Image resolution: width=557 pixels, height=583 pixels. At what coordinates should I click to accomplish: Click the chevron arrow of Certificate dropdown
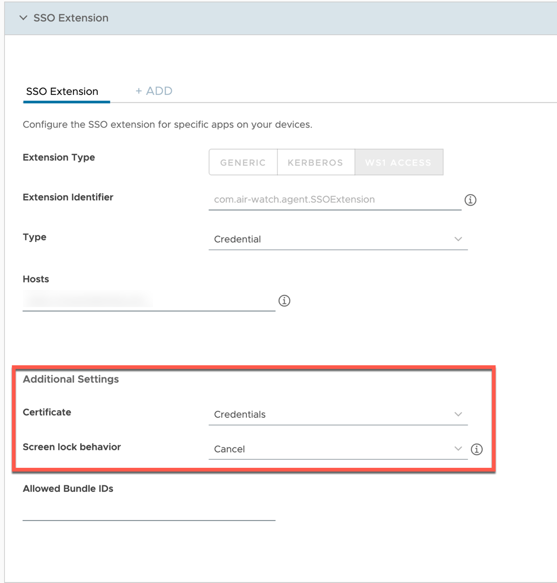click(458, 414)
